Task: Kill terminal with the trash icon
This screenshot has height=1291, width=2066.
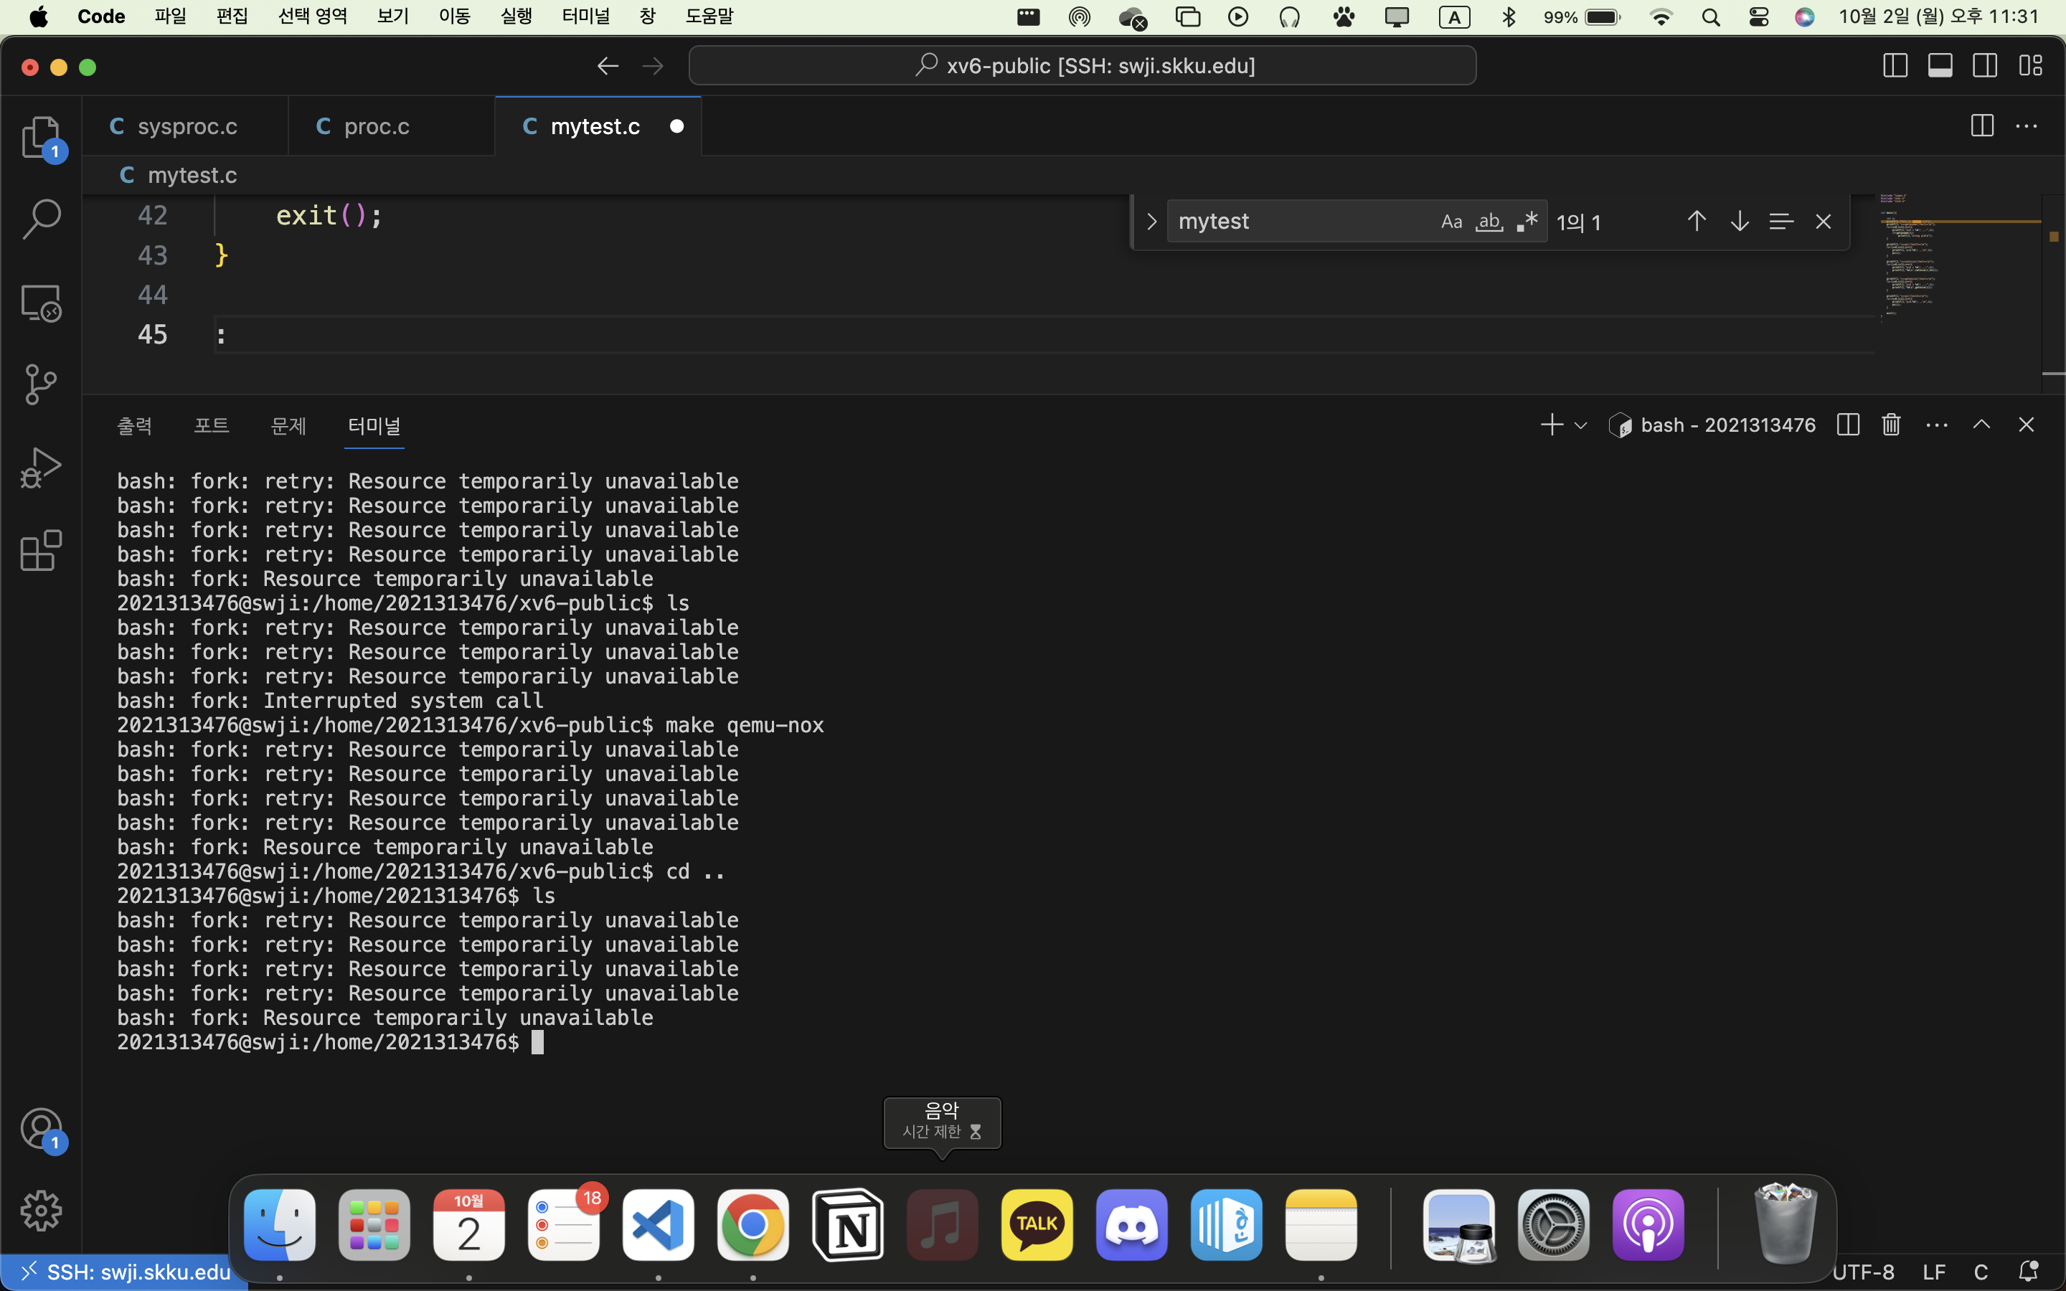Action: 1891,425
